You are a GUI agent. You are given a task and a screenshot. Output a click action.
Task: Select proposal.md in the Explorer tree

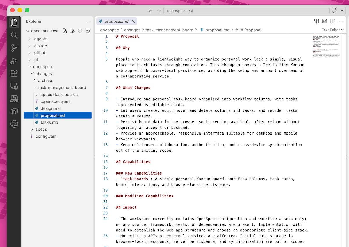pyautogui.click(x=58, y=115)
